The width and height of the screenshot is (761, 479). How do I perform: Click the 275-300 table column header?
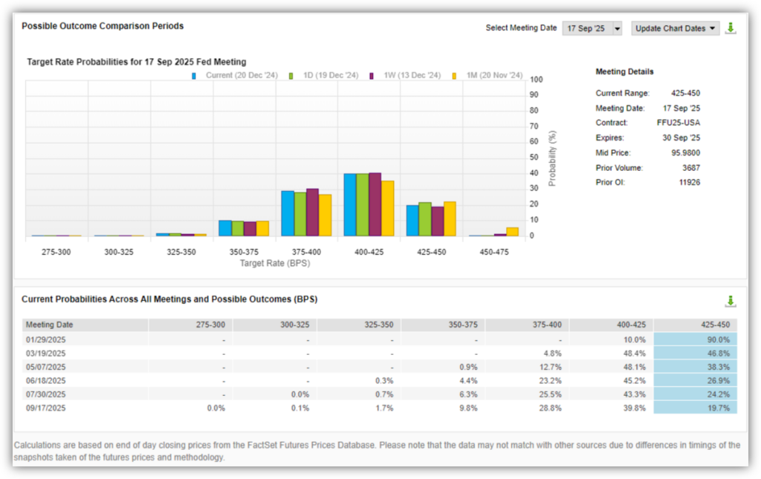(x=191, y=325)
